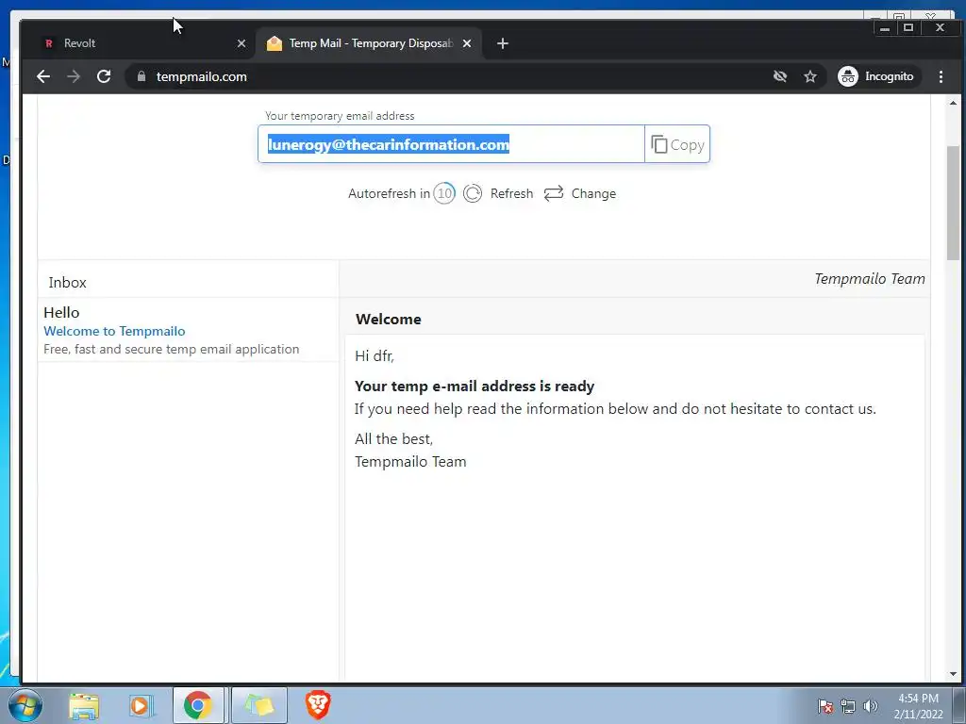The image size is (966, 724).
Task: Close the Temp Mail tab
Action: [467, 43]
